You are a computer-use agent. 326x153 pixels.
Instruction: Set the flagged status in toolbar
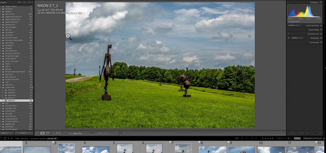90,133
